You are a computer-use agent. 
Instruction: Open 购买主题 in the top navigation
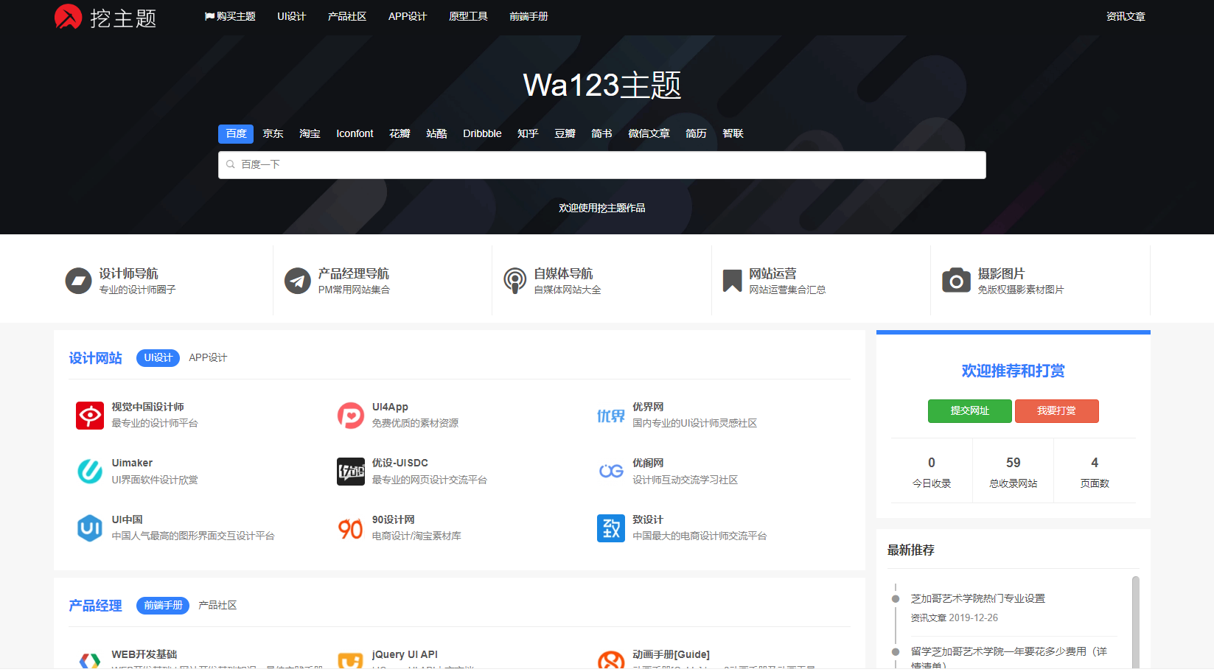230,16
